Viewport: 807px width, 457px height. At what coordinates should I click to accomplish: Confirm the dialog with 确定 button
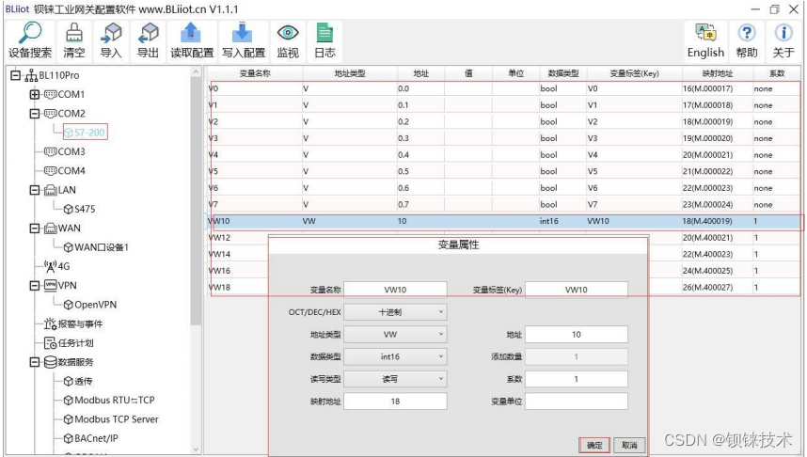click(594, 445)
